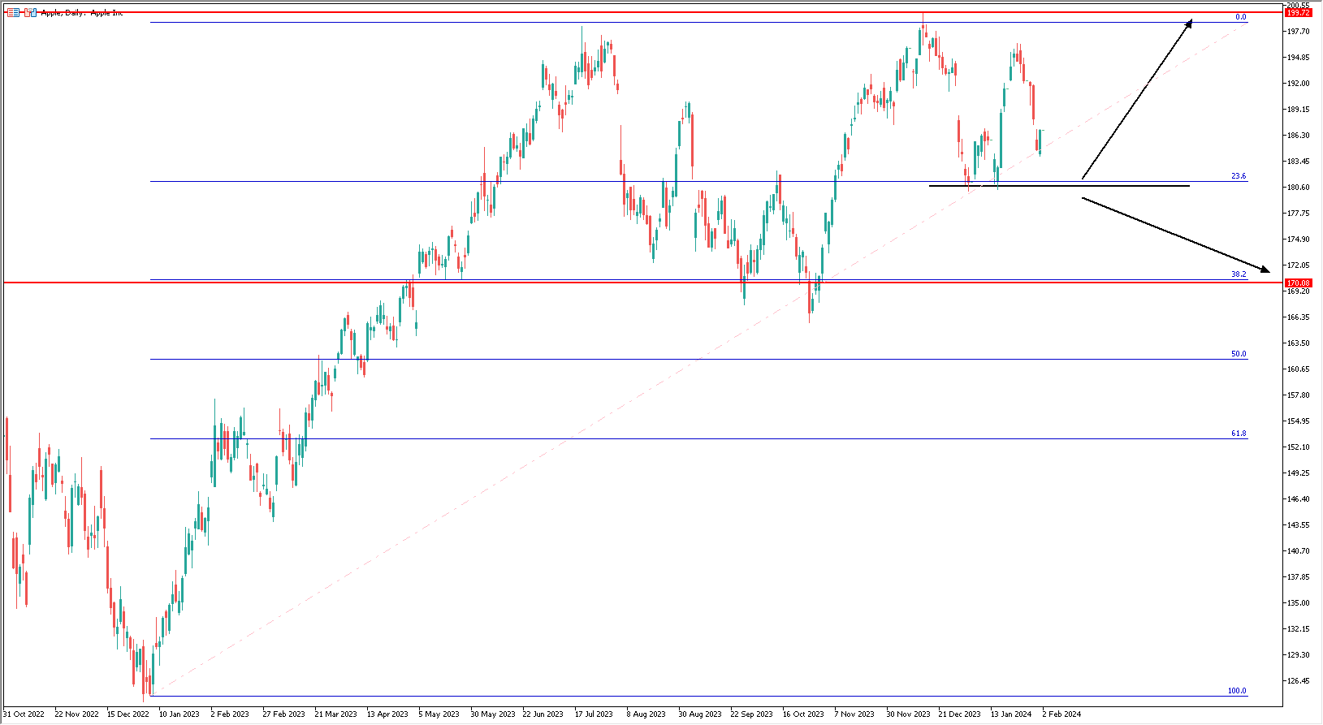Click the Fibonacci 38.2 level label

(x=1239, y=274)
